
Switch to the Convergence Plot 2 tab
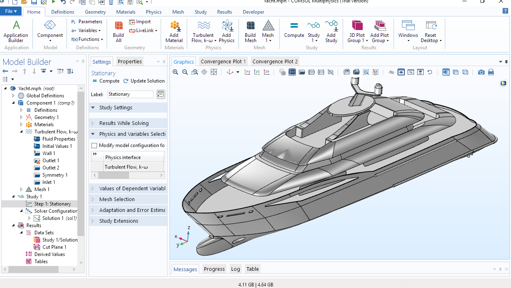point(275,61)
